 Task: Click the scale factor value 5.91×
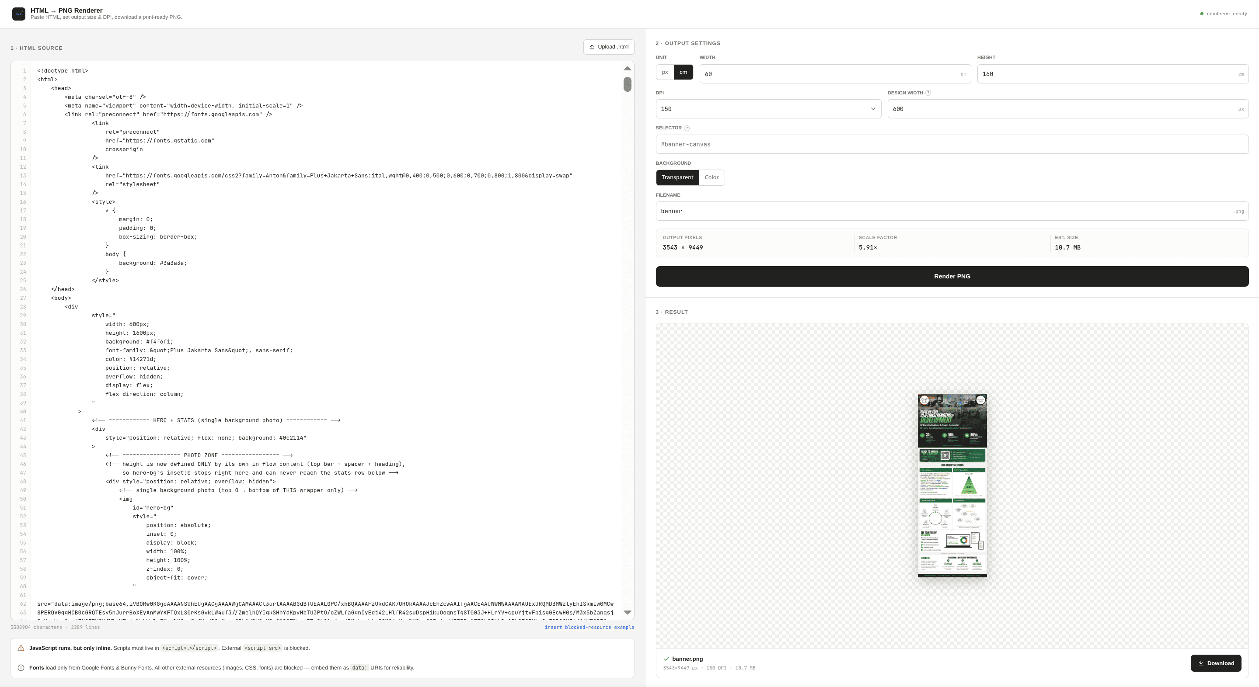click(x=868, y=247)
